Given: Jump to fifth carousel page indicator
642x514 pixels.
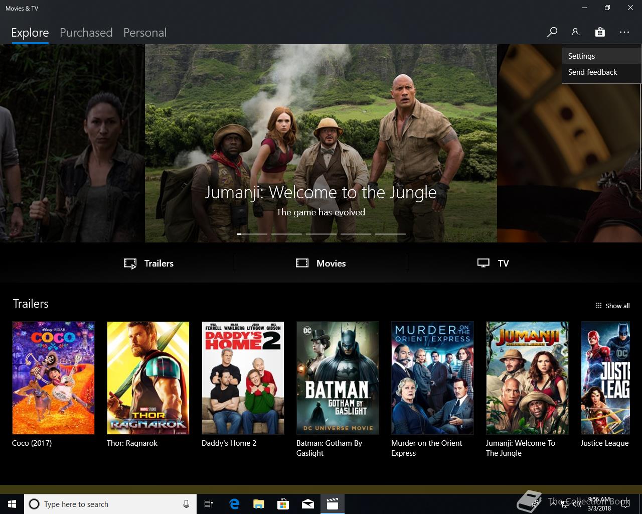Looking at the screenshot, I should (x=390, y=234).
